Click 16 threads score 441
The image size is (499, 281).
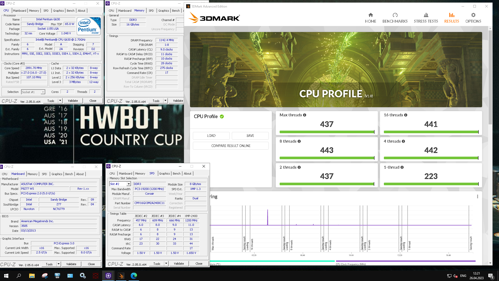pyautogui.click(x=431, y=124)
